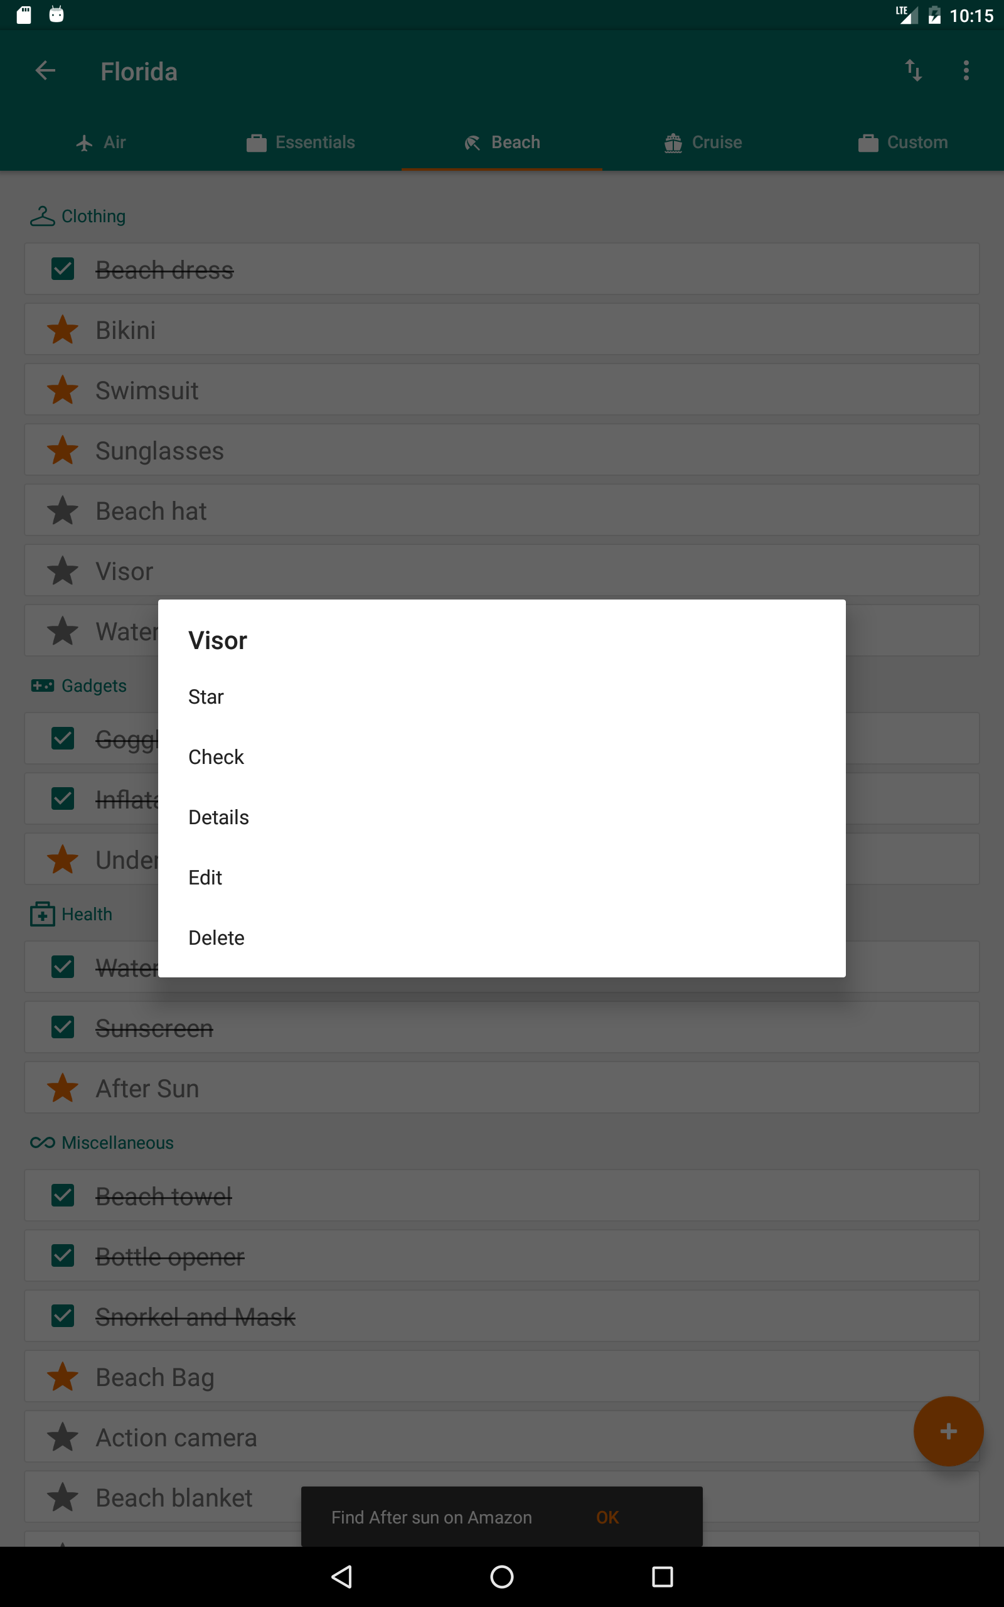Uncheck the Bottle opener checkbox

62,1255
